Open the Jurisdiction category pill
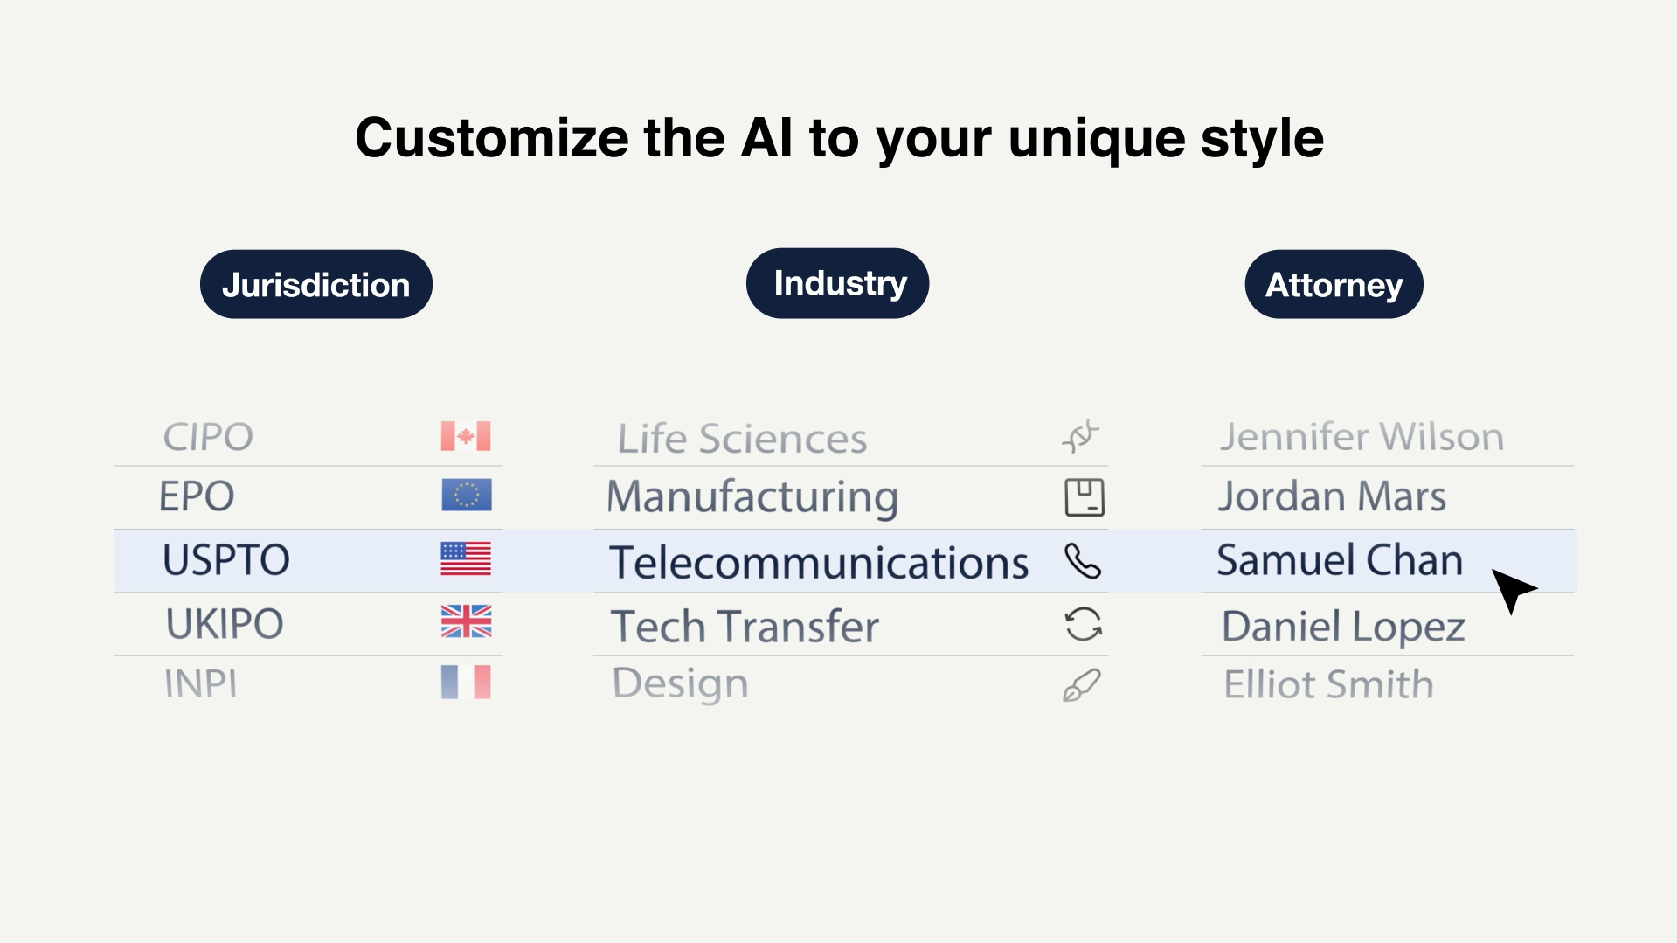 coord(316,285)
